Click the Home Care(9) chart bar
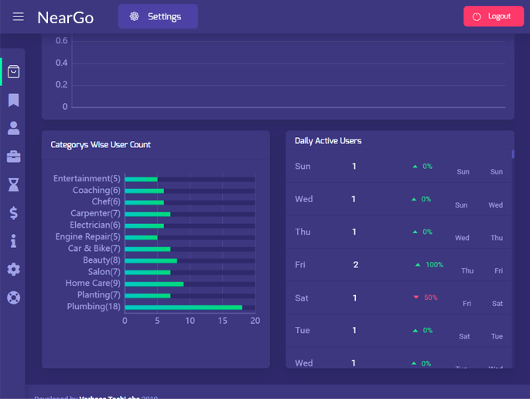 (x=154, y=284)
